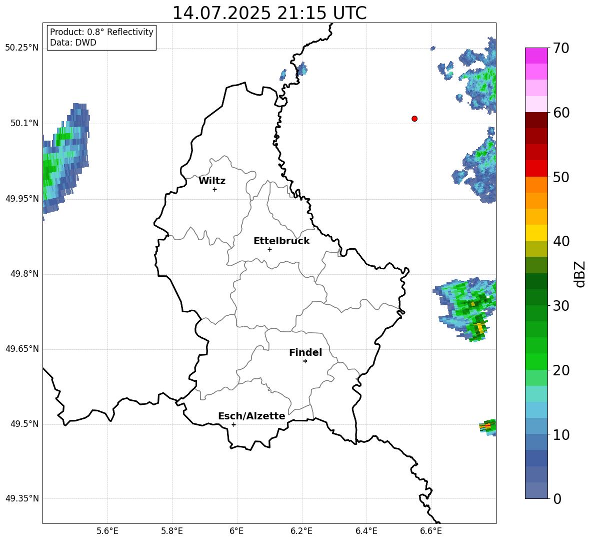The width and height of the screenshot is (592, 541).
Task: Click the colorbar tick label 40
Action: tap(561, 241)
